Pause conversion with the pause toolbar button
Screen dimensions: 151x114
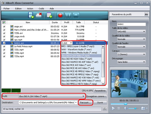[68, 15]
